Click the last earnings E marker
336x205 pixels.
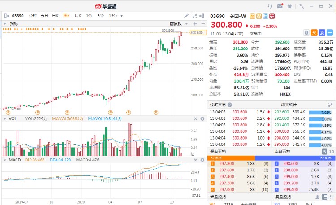tap(156, 113)
